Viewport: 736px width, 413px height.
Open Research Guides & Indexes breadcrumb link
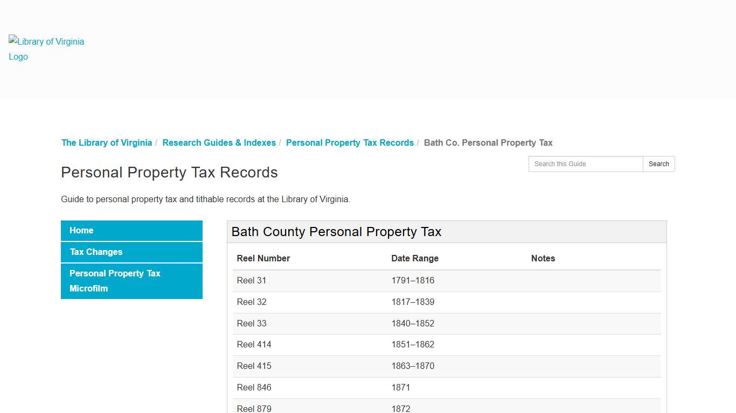219,143
